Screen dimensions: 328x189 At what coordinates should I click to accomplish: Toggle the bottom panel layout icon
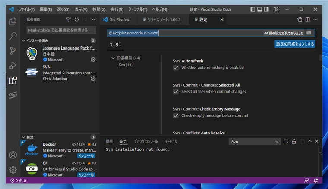tap(259, 9)
